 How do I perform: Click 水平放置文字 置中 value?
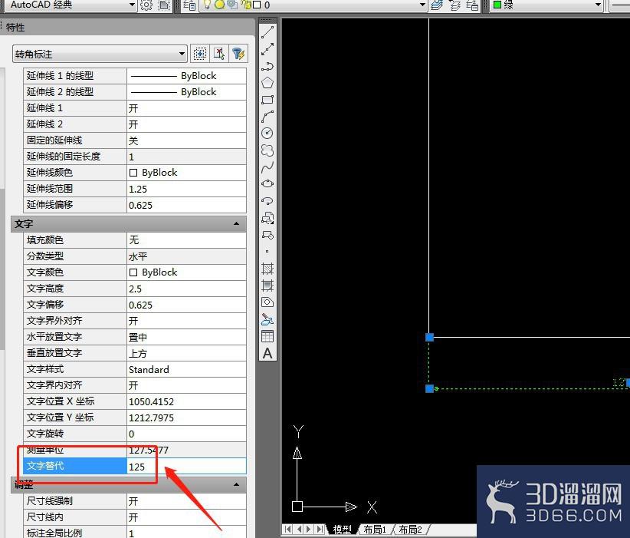[x=186, y=337]
